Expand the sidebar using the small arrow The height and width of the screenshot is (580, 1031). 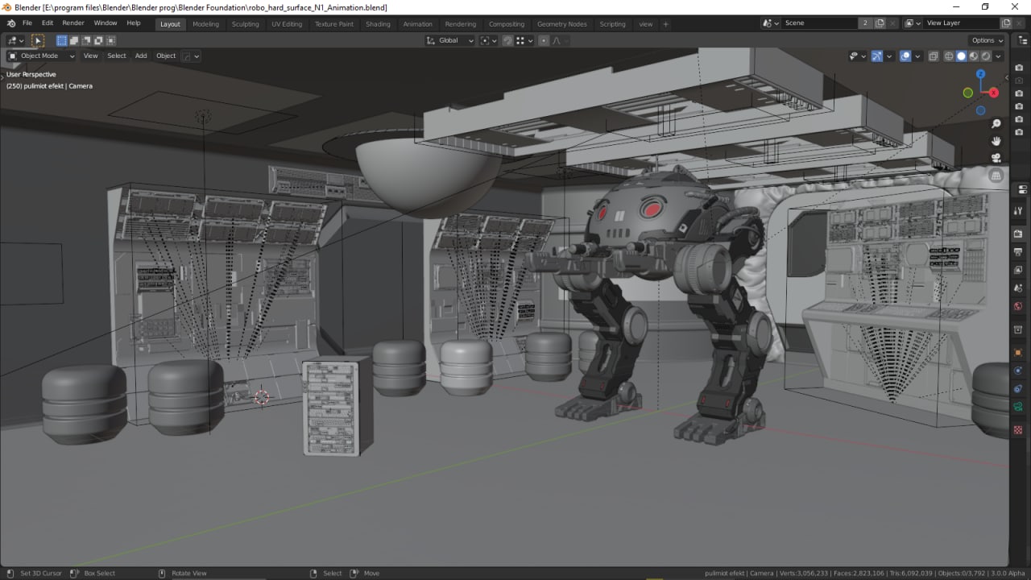tap(1007, 78)
